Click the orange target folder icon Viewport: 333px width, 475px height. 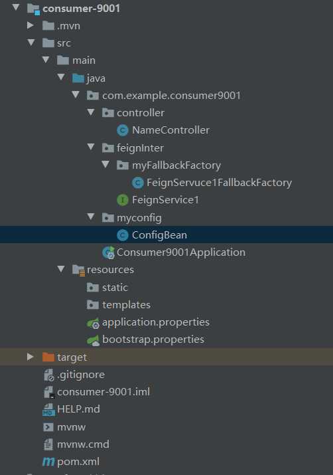pos(48,357)
